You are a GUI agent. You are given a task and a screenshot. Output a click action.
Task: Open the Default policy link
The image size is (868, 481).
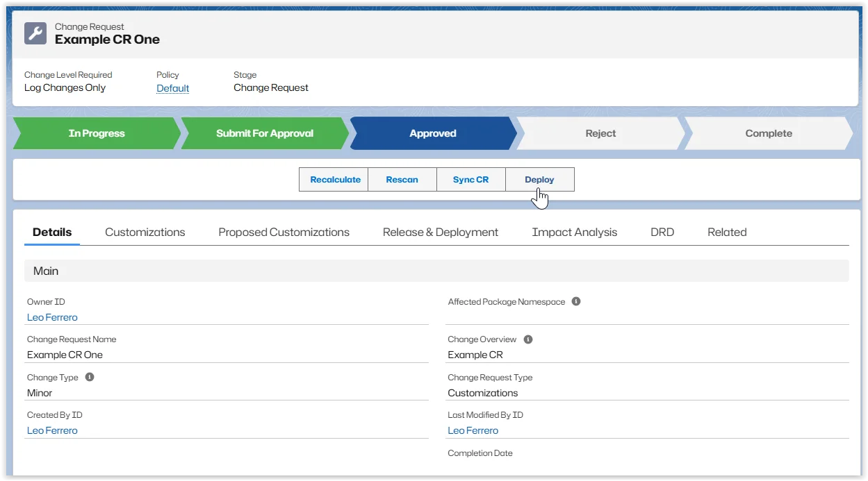pyautogui.click(x=173, y=88)
